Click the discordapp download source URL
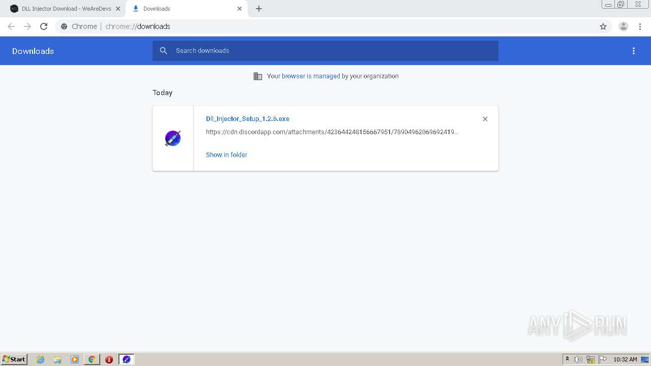The image size is (651, 366). tap(332, 132)
